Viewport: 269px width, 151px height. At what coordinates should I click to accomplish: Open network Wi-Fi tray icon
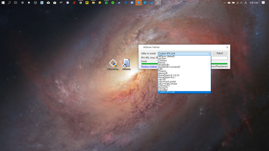[x=238, y=3]
